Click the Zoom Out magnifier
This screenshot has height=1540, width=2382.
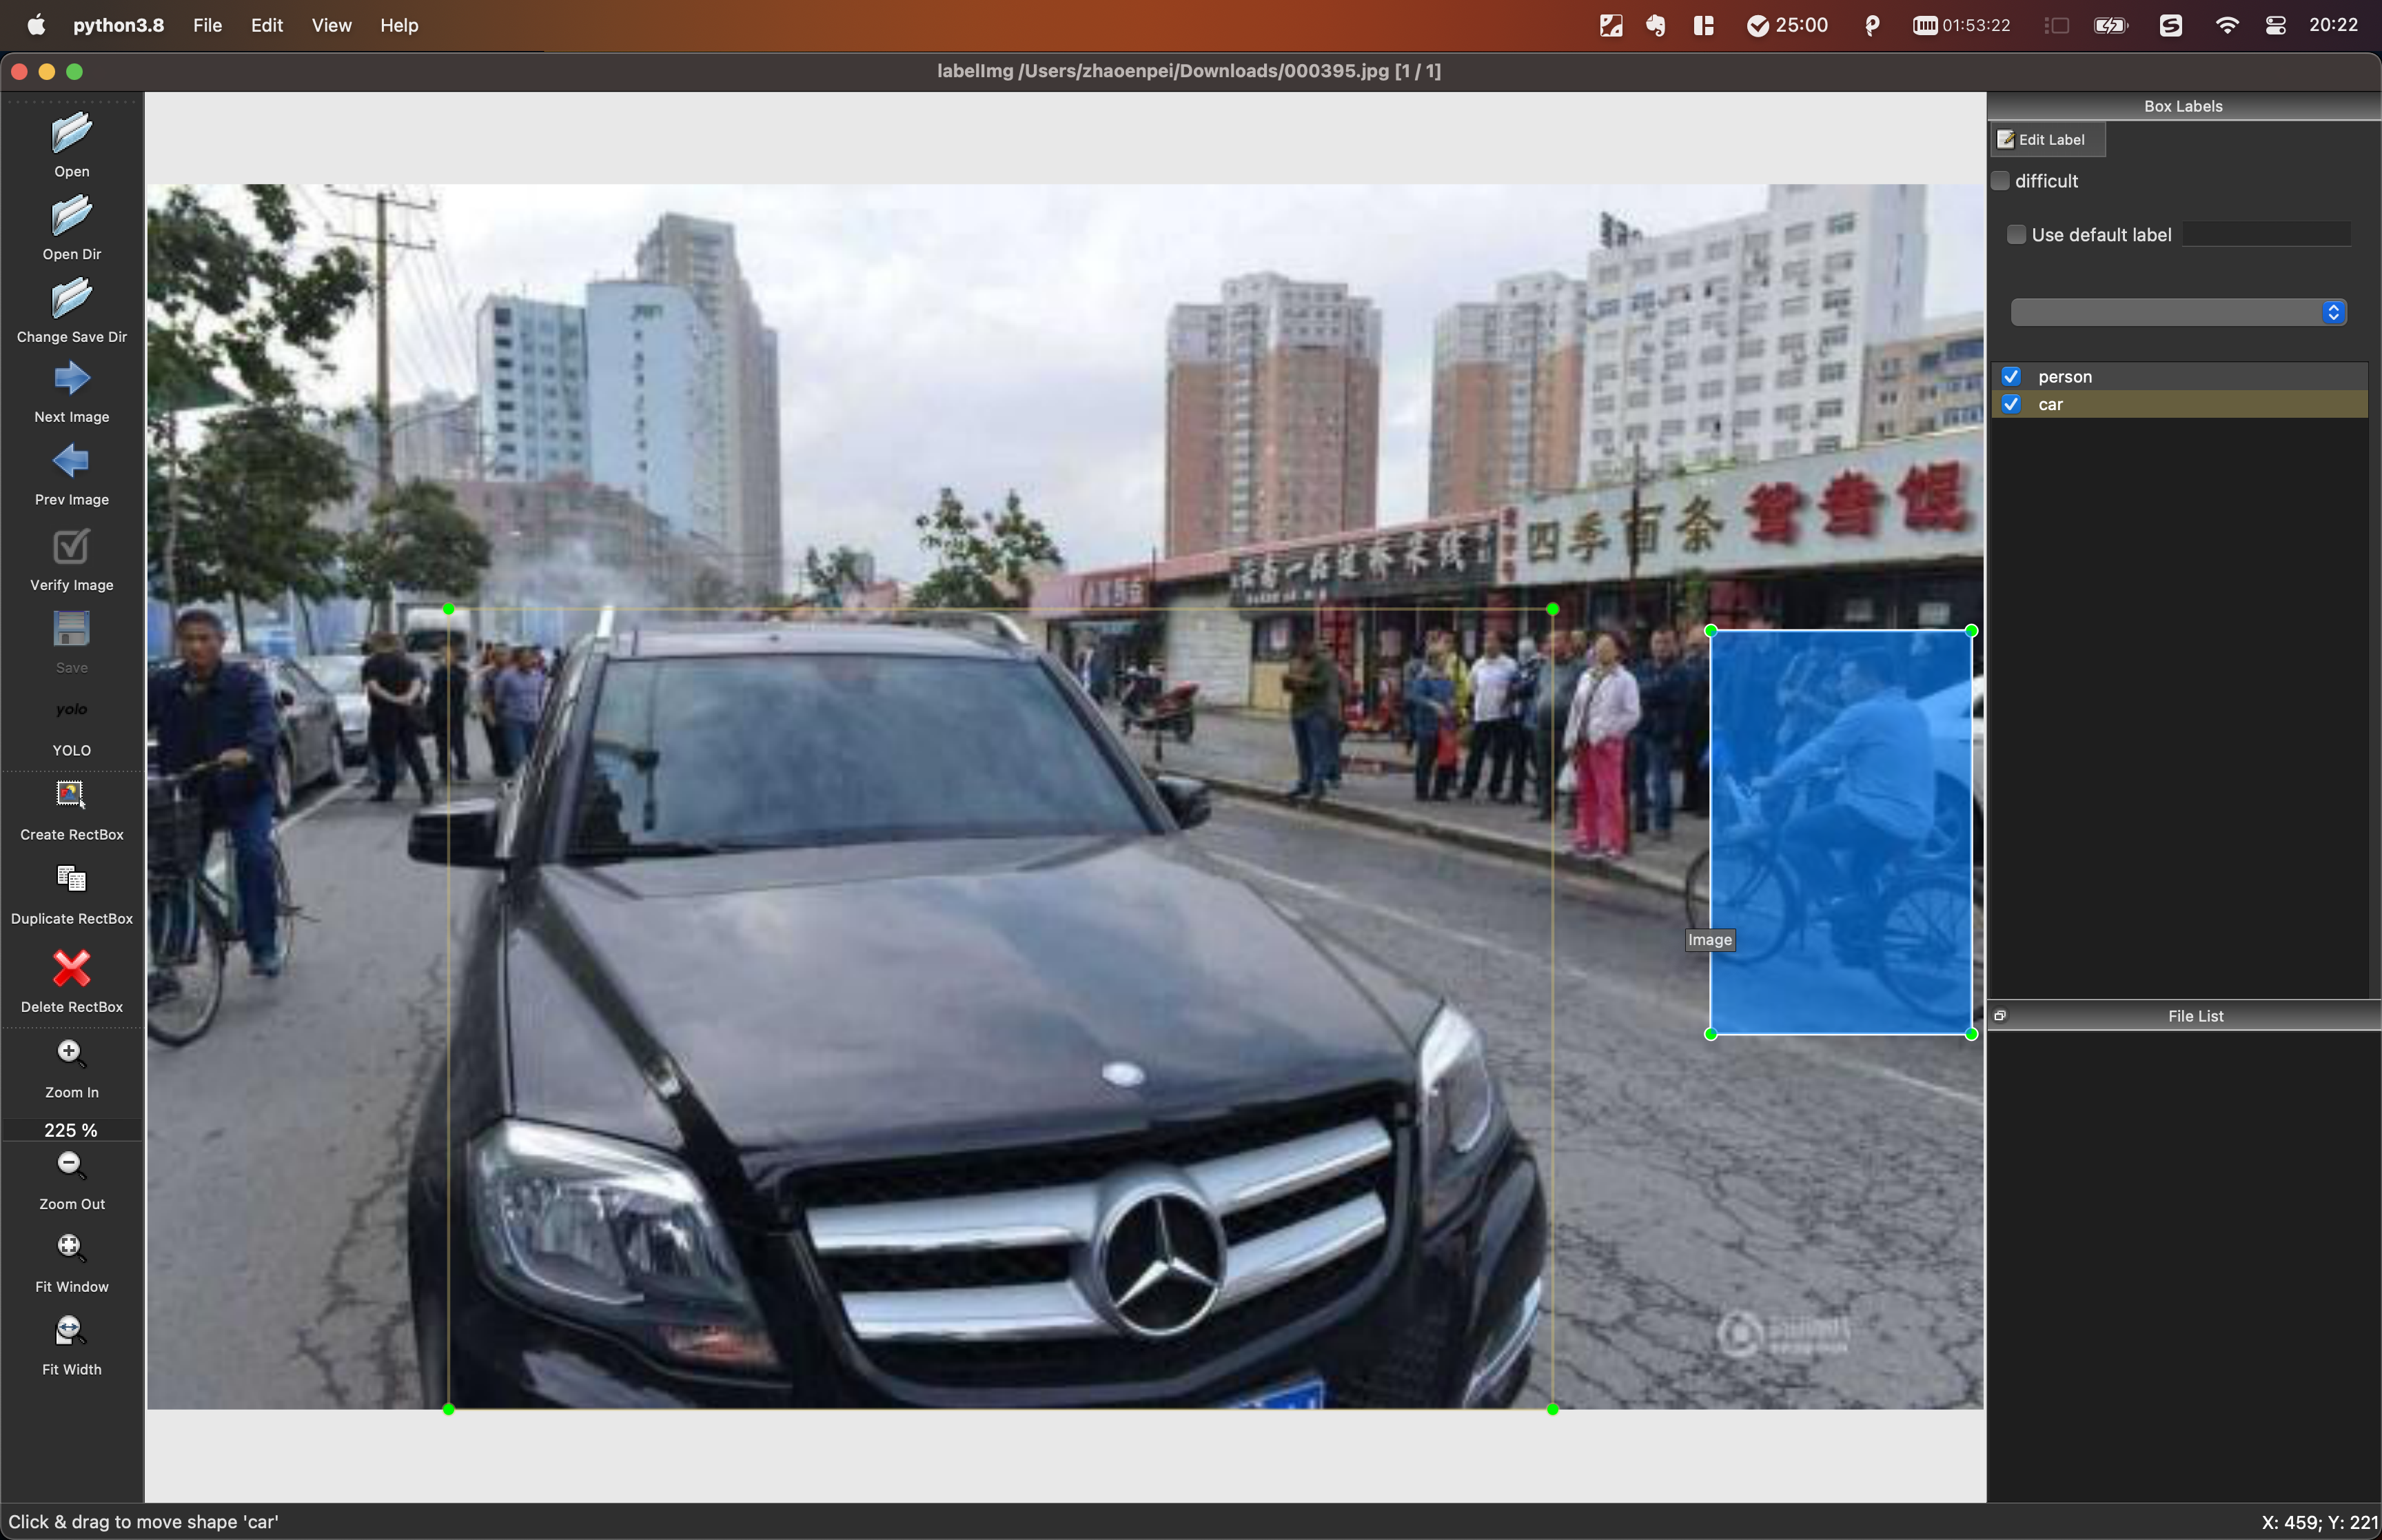pos(71,1164)
